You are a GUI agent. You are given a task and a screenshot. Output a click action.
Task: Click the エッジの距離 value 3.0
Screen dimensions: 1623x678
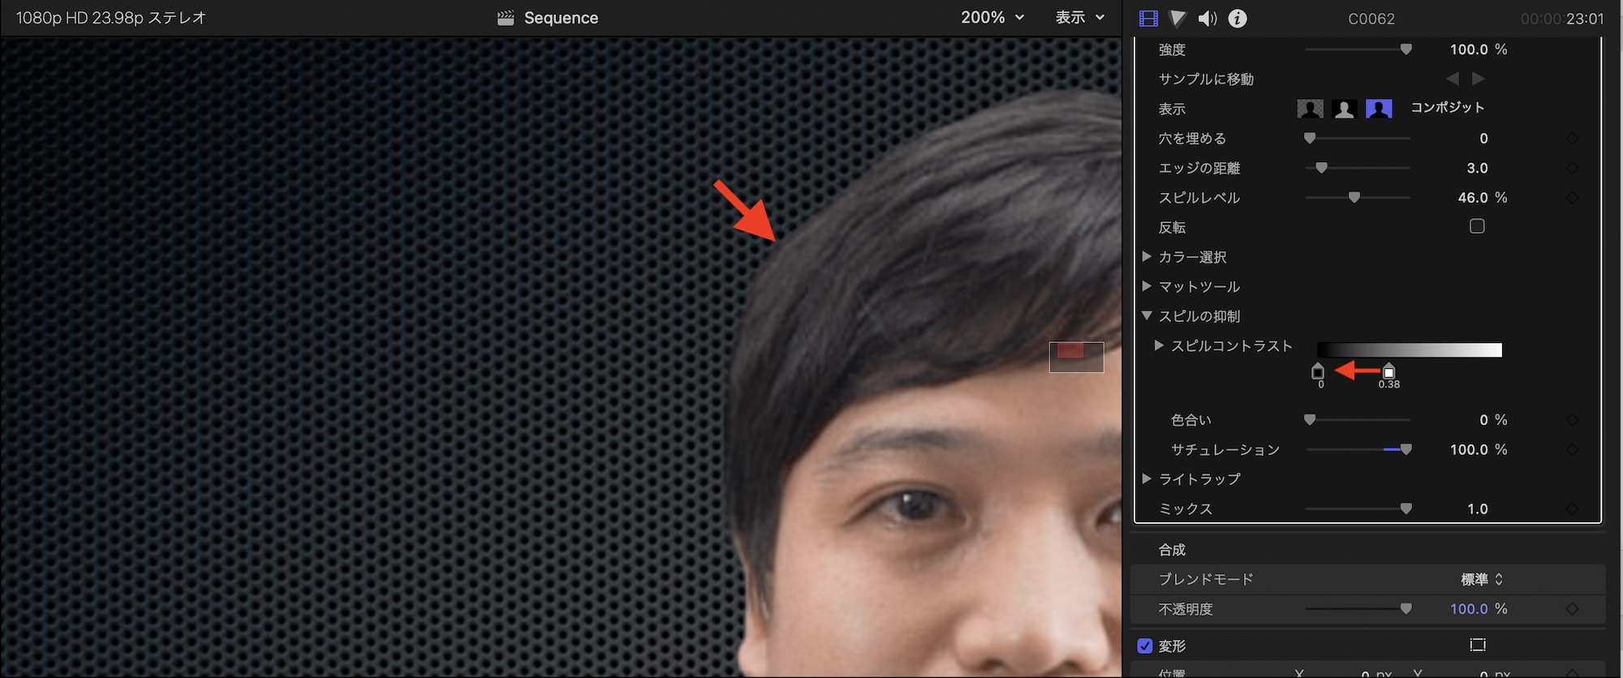[x=1477, y=168]
